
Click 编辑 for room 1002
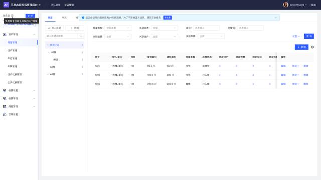[283, 75]
